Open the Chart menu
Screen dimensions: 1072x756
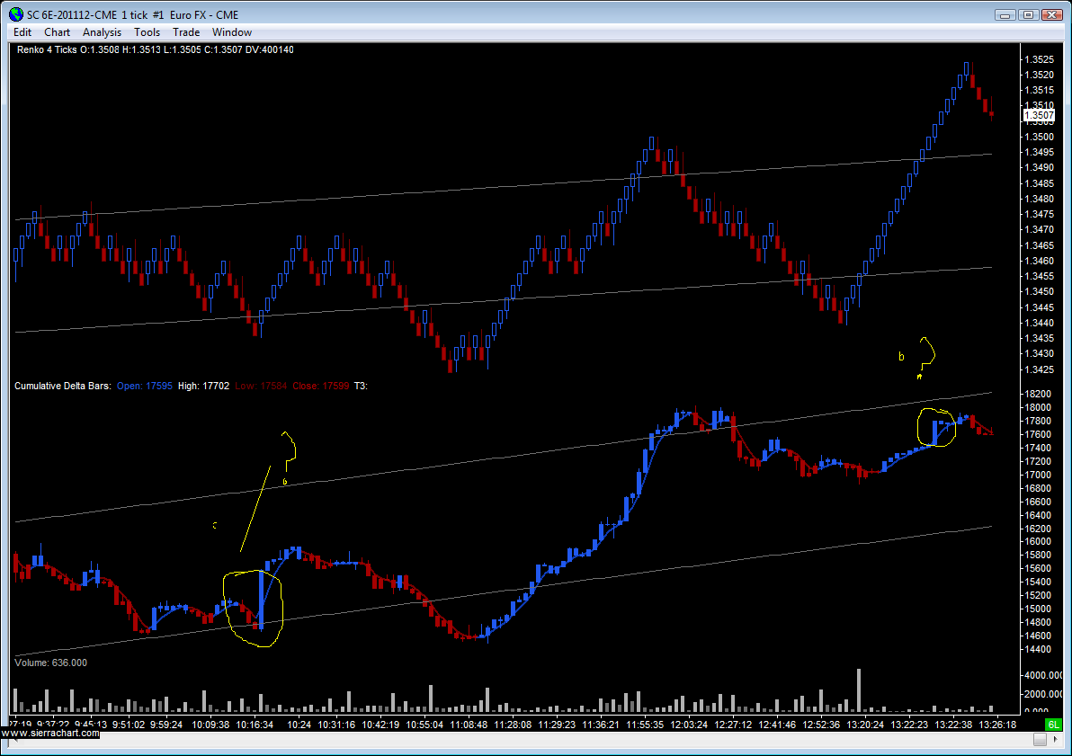click(x=57, y=32)
